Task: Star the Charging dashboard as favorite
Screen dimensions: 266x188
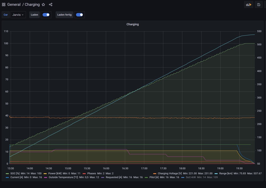Action: point(43,5)
